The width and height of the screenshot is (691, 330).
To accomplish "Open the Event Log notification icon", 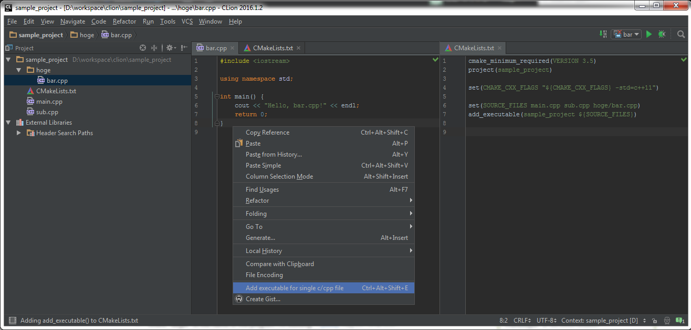I will tap(679, 321).
